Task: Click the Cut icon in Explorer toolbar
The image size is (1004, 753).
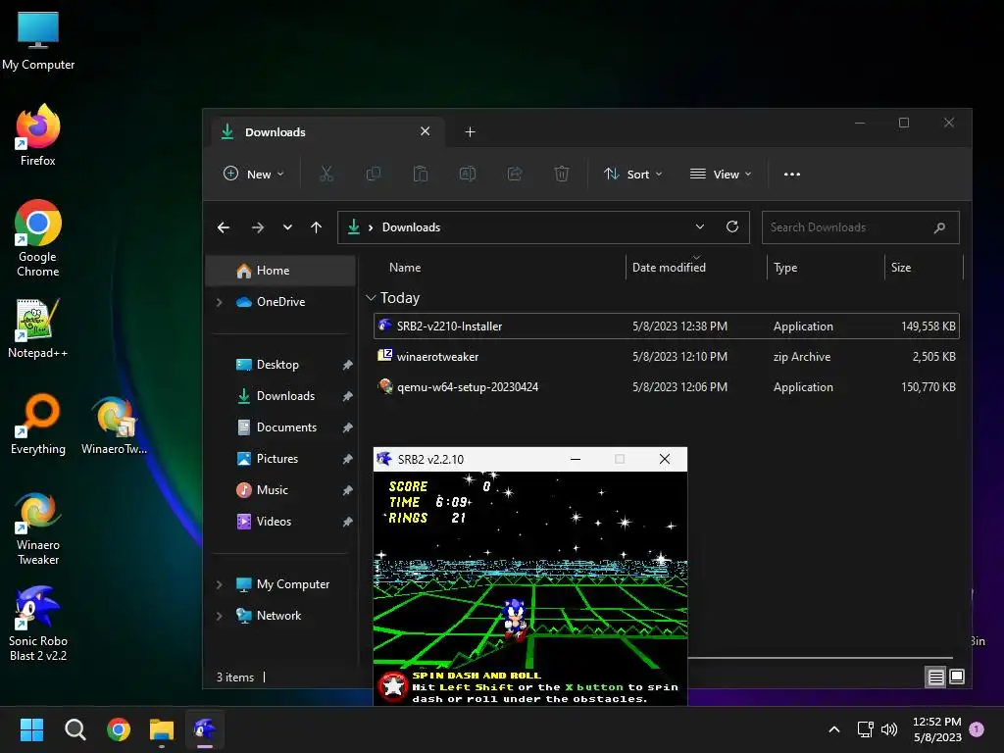Action: click(326, 174)
